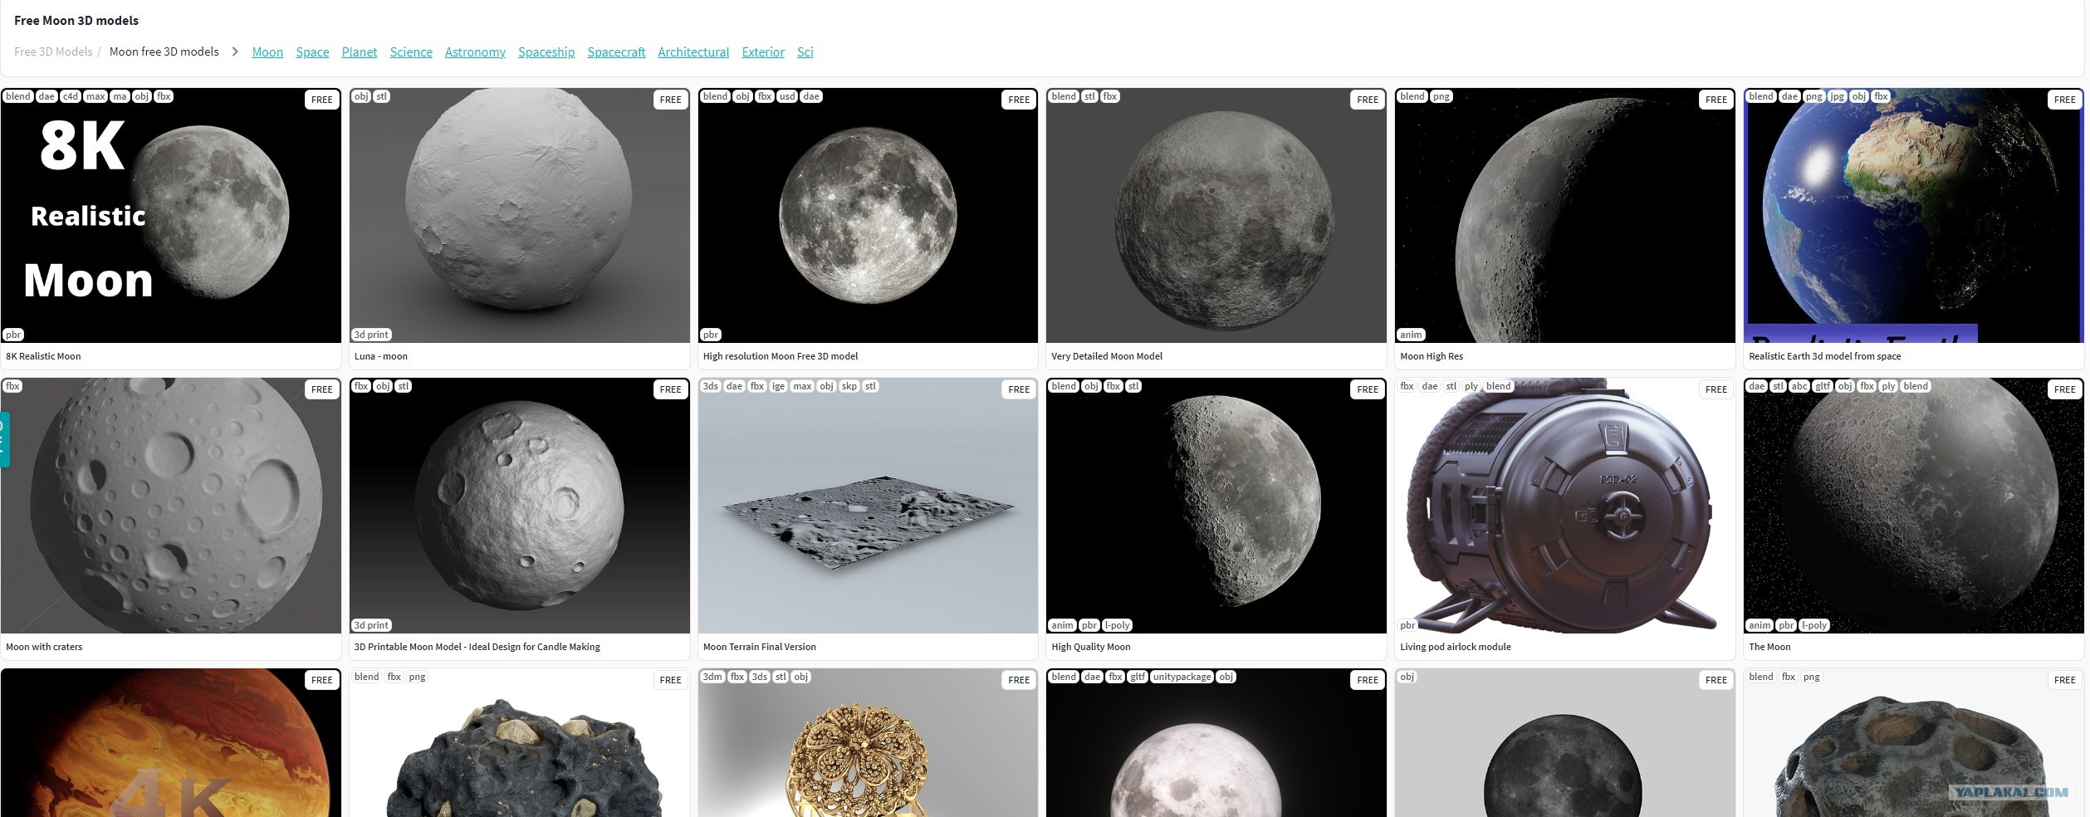
Task: Click the 3D Printable Moon Model title
Action: [477, 647]
